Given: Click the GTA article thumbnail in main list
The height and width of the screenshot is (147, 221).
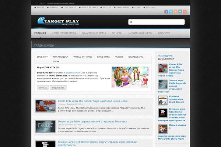Looking at the screenshot, I should (45, 144).
